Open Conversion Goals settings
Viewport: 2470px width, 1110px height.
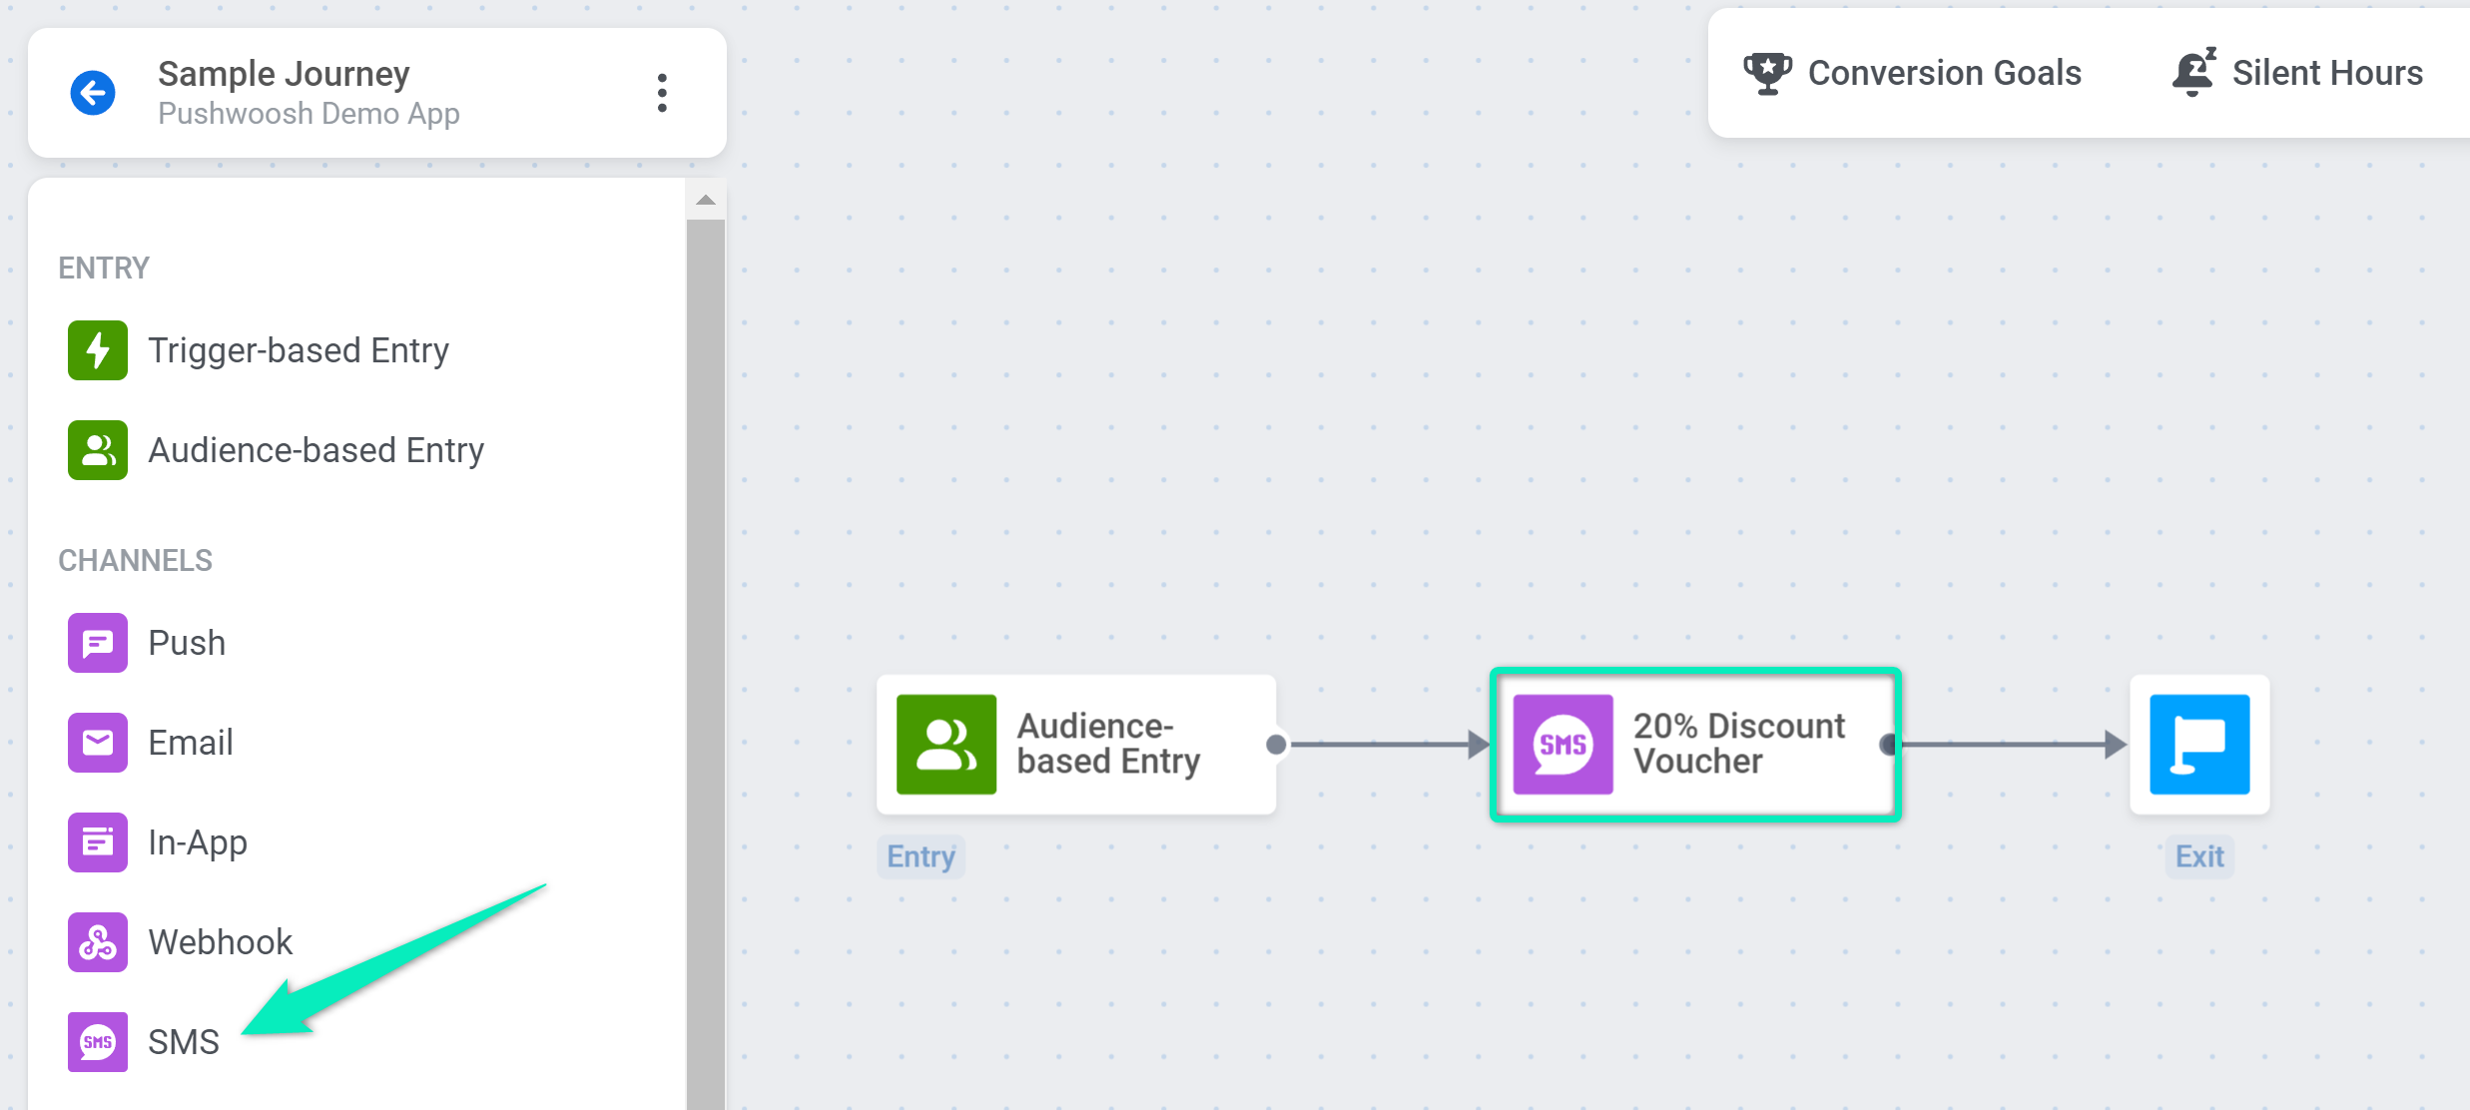tap(1943, 73)
